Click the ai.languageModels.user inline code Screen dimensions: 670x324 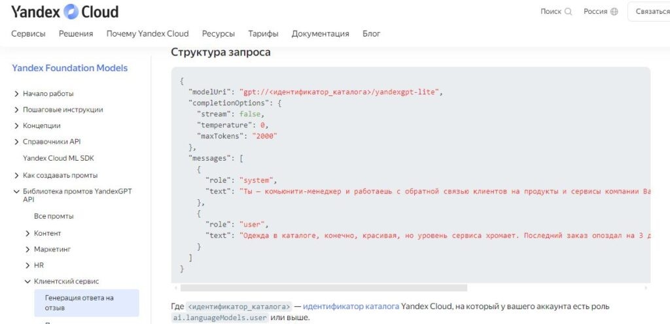(220, 318)
